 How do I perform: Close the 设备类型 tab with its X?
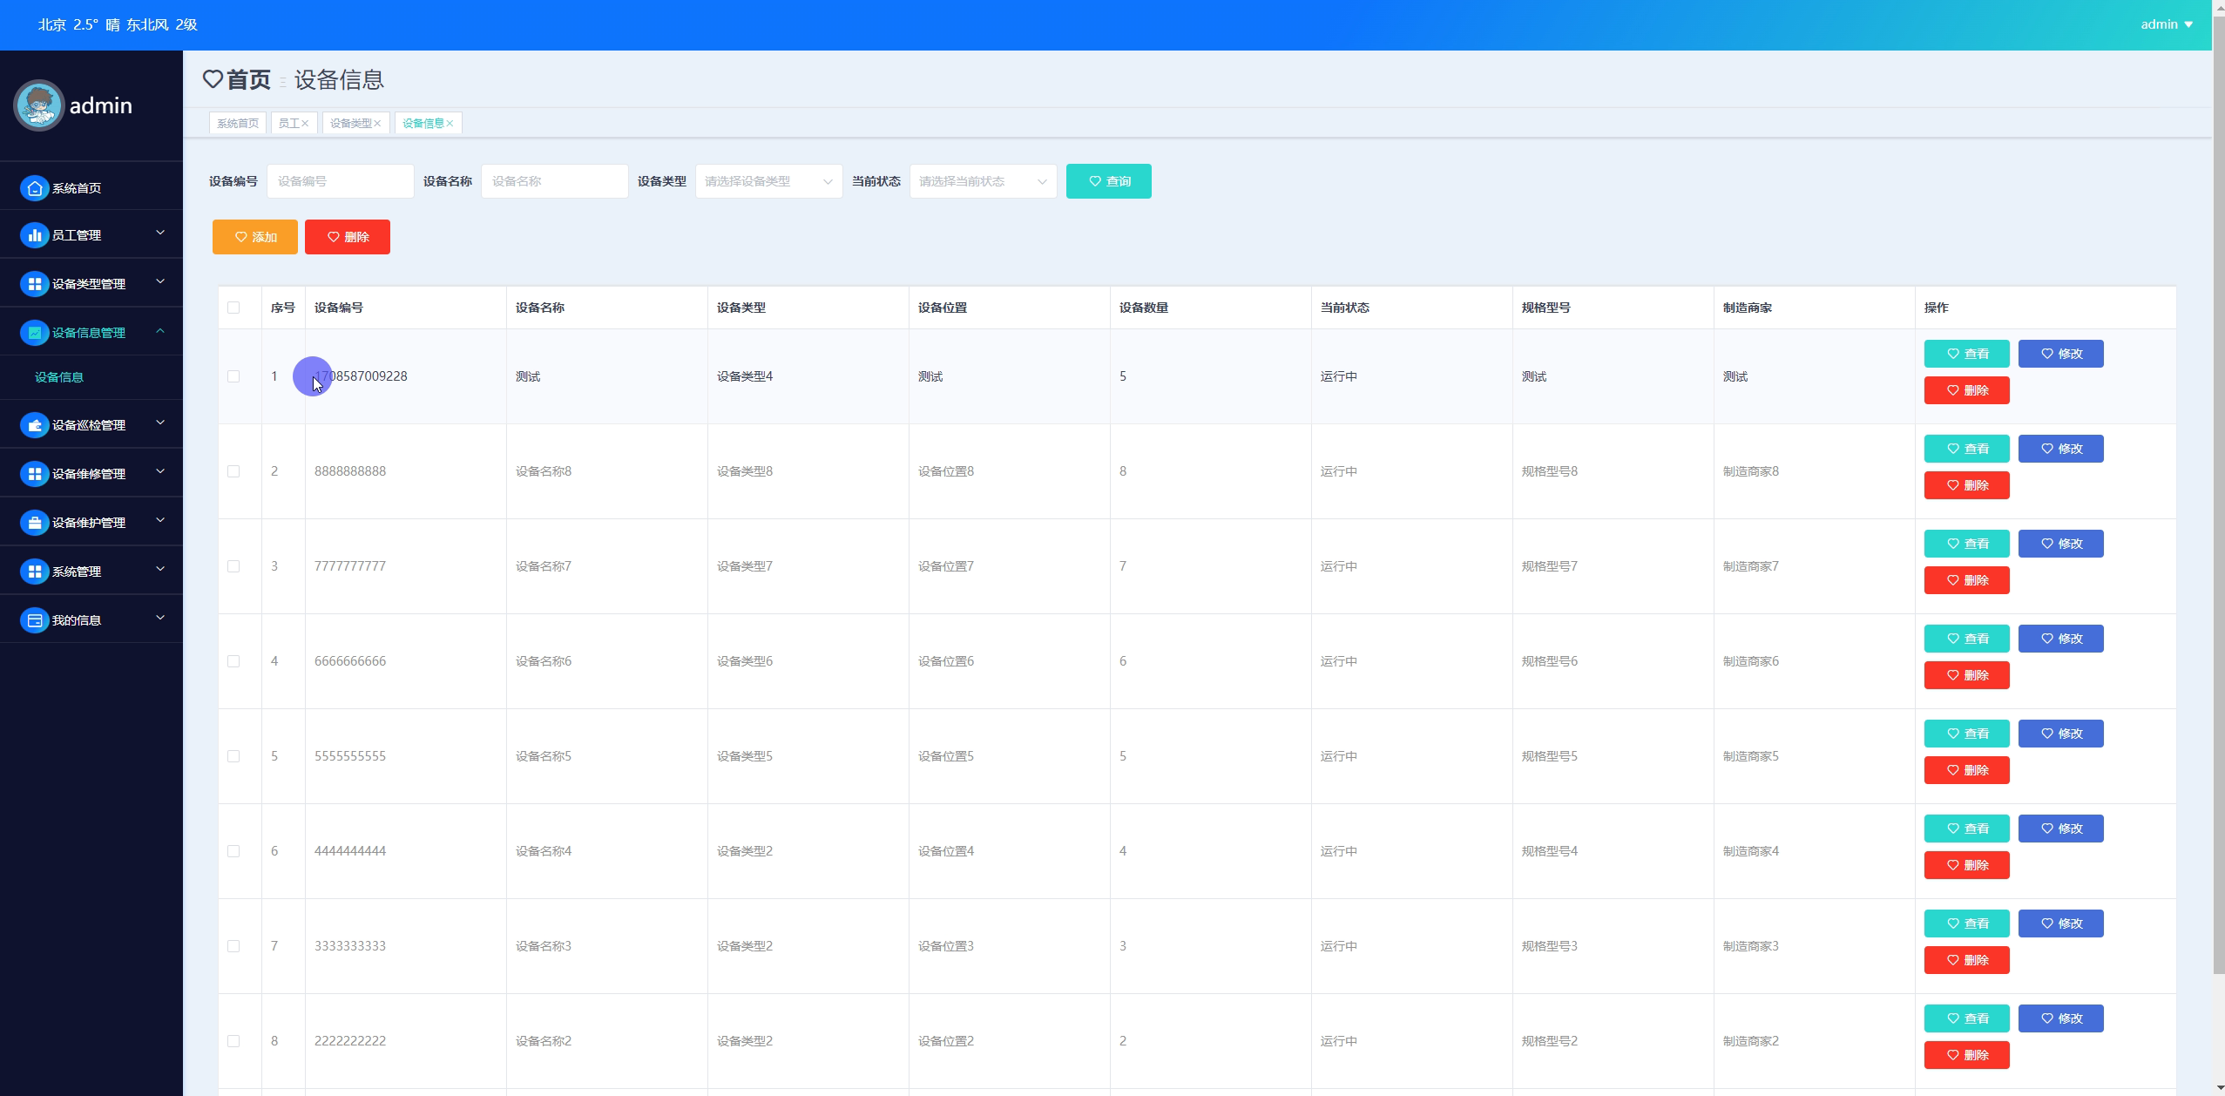(377, 124)
